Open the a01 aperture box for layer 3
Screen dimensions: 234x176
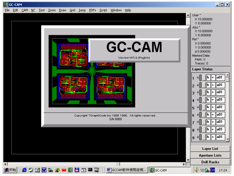pos(220,92)
